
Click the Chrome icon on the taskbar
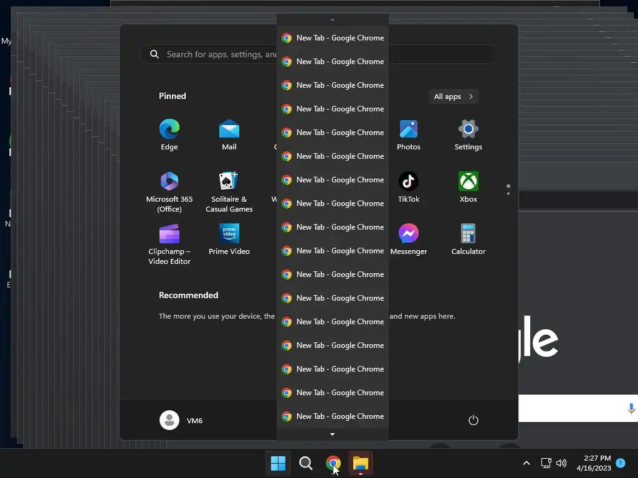333,463
